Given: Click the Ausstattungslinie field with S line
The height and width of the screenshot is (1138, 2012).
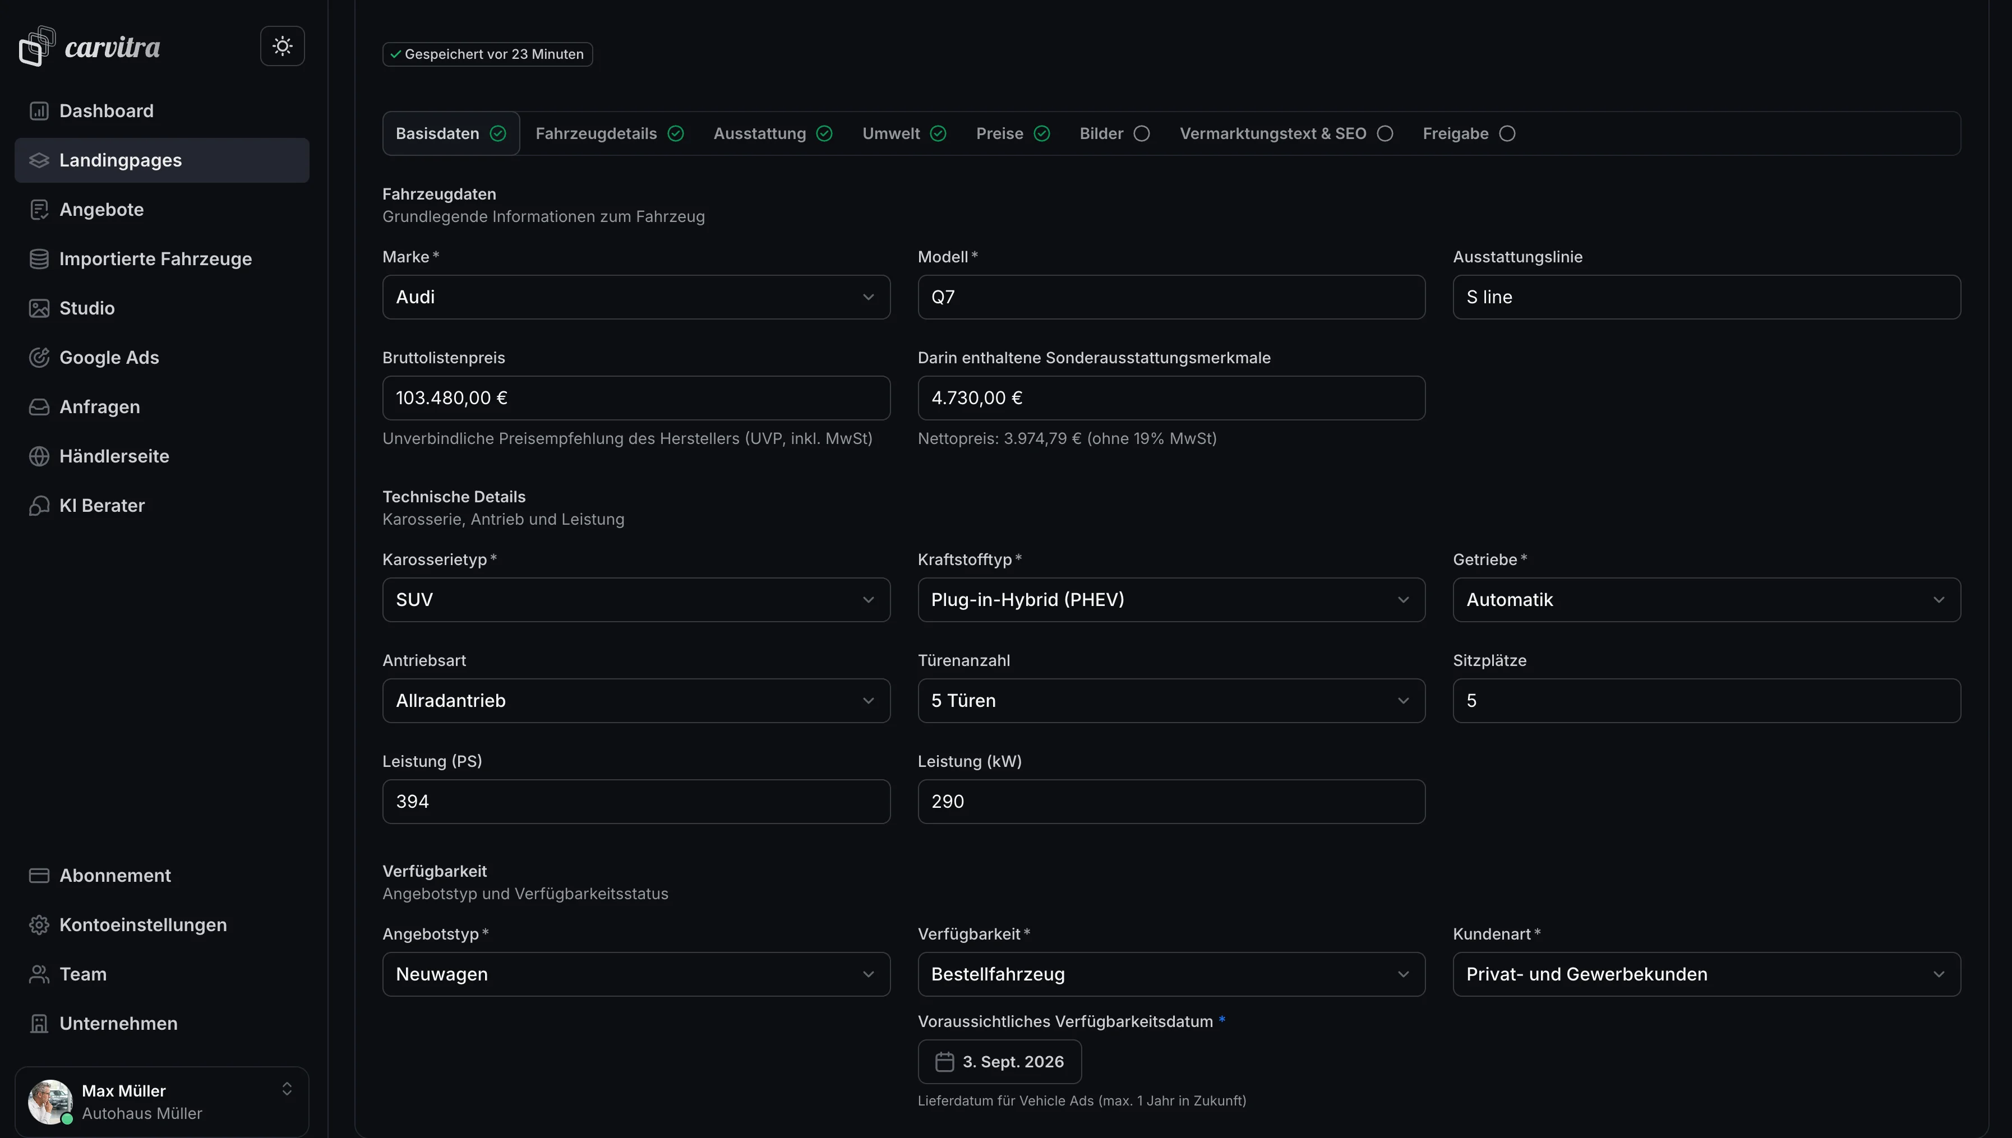Looking at the screenshot, I should (x=1706, y=297).
